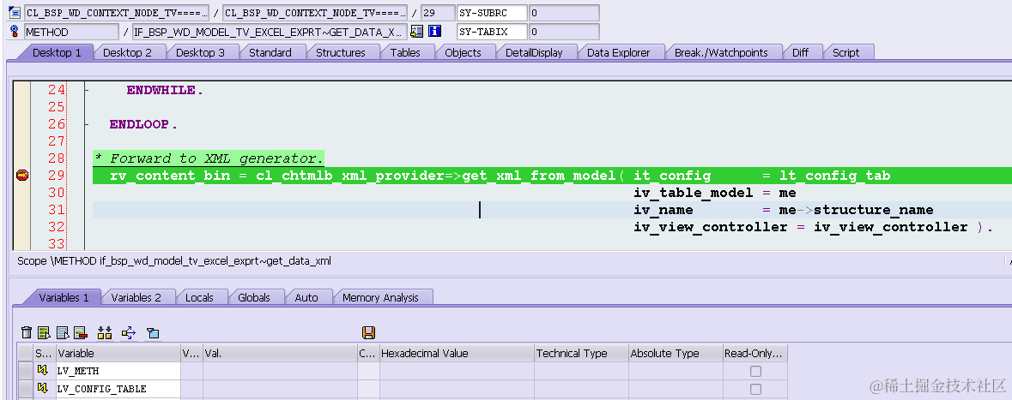Select the Variables 2 tab

point(136,297)
